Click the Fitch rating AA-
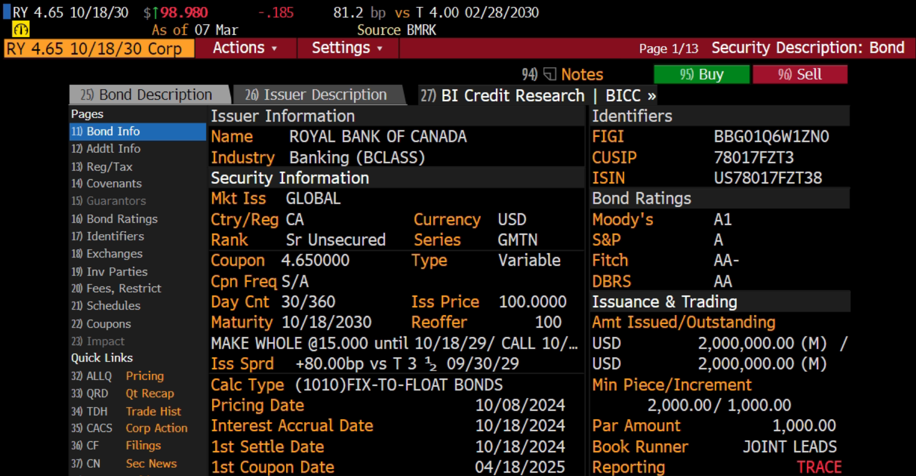Screen dimensions: 916x476 point(726,261)
